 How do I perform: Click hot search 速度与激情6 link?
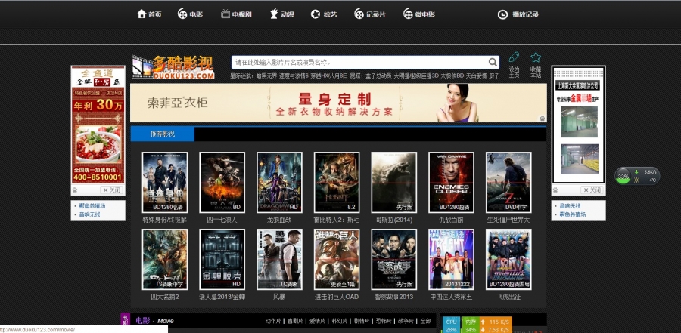pos(294,76)
